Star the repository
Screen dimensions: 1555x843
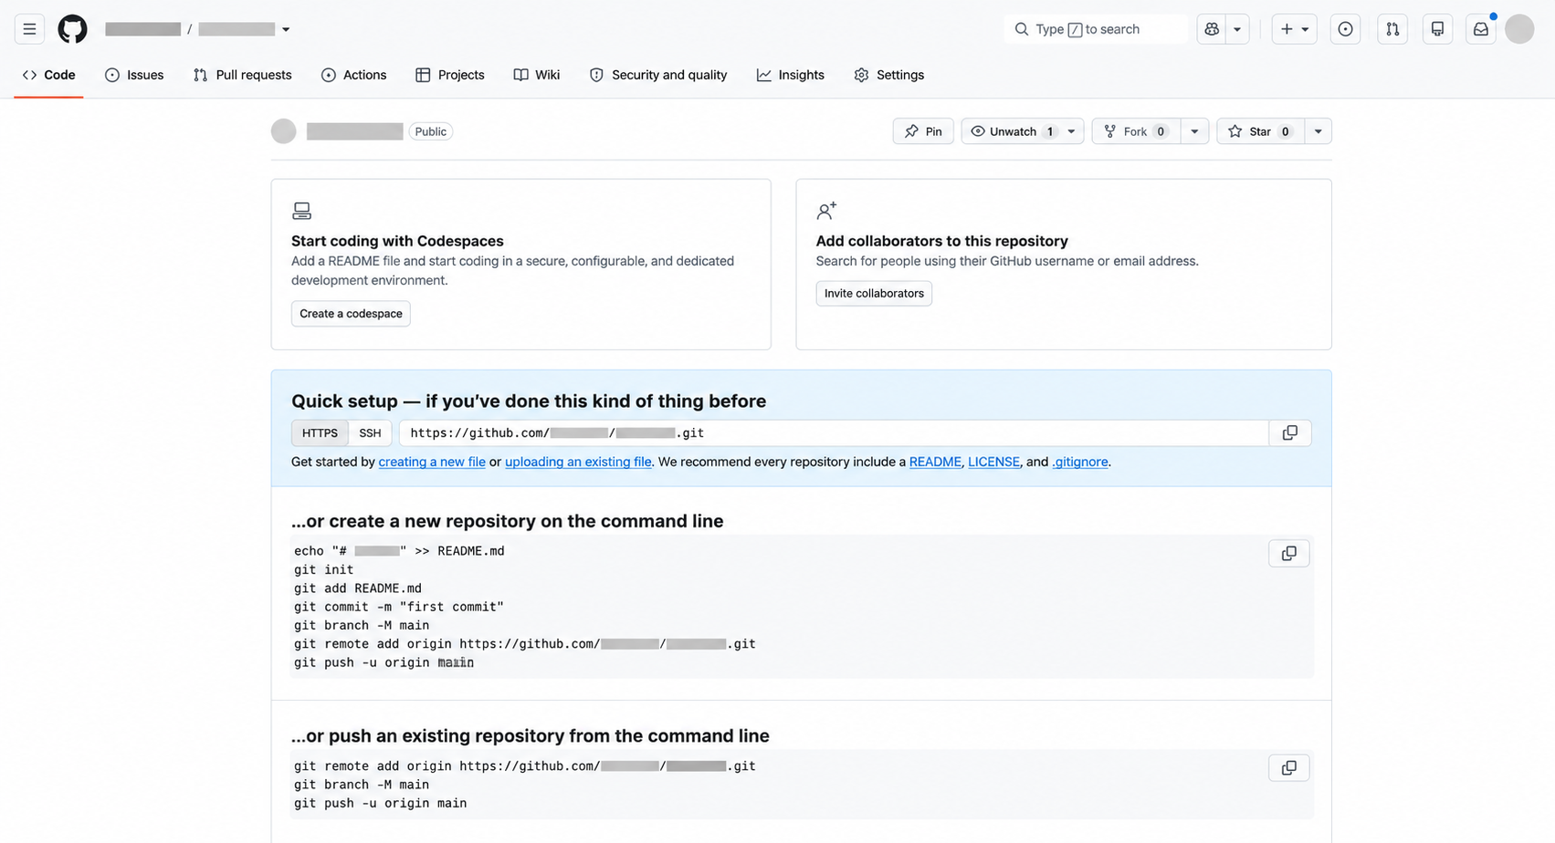point(1260,131)
